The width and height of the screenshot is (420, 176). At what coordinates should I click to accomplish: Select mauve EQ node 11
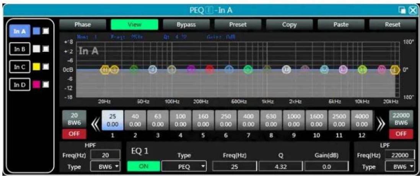coord(305,70)
